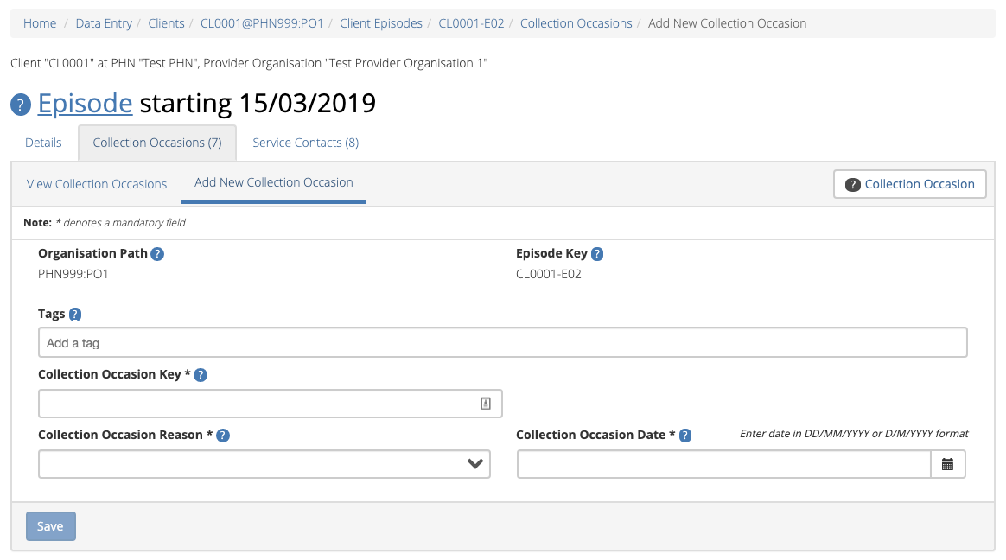Click the help icon beside Episode heading
Screen dimensions: 1006x560
tap(21, 105)
